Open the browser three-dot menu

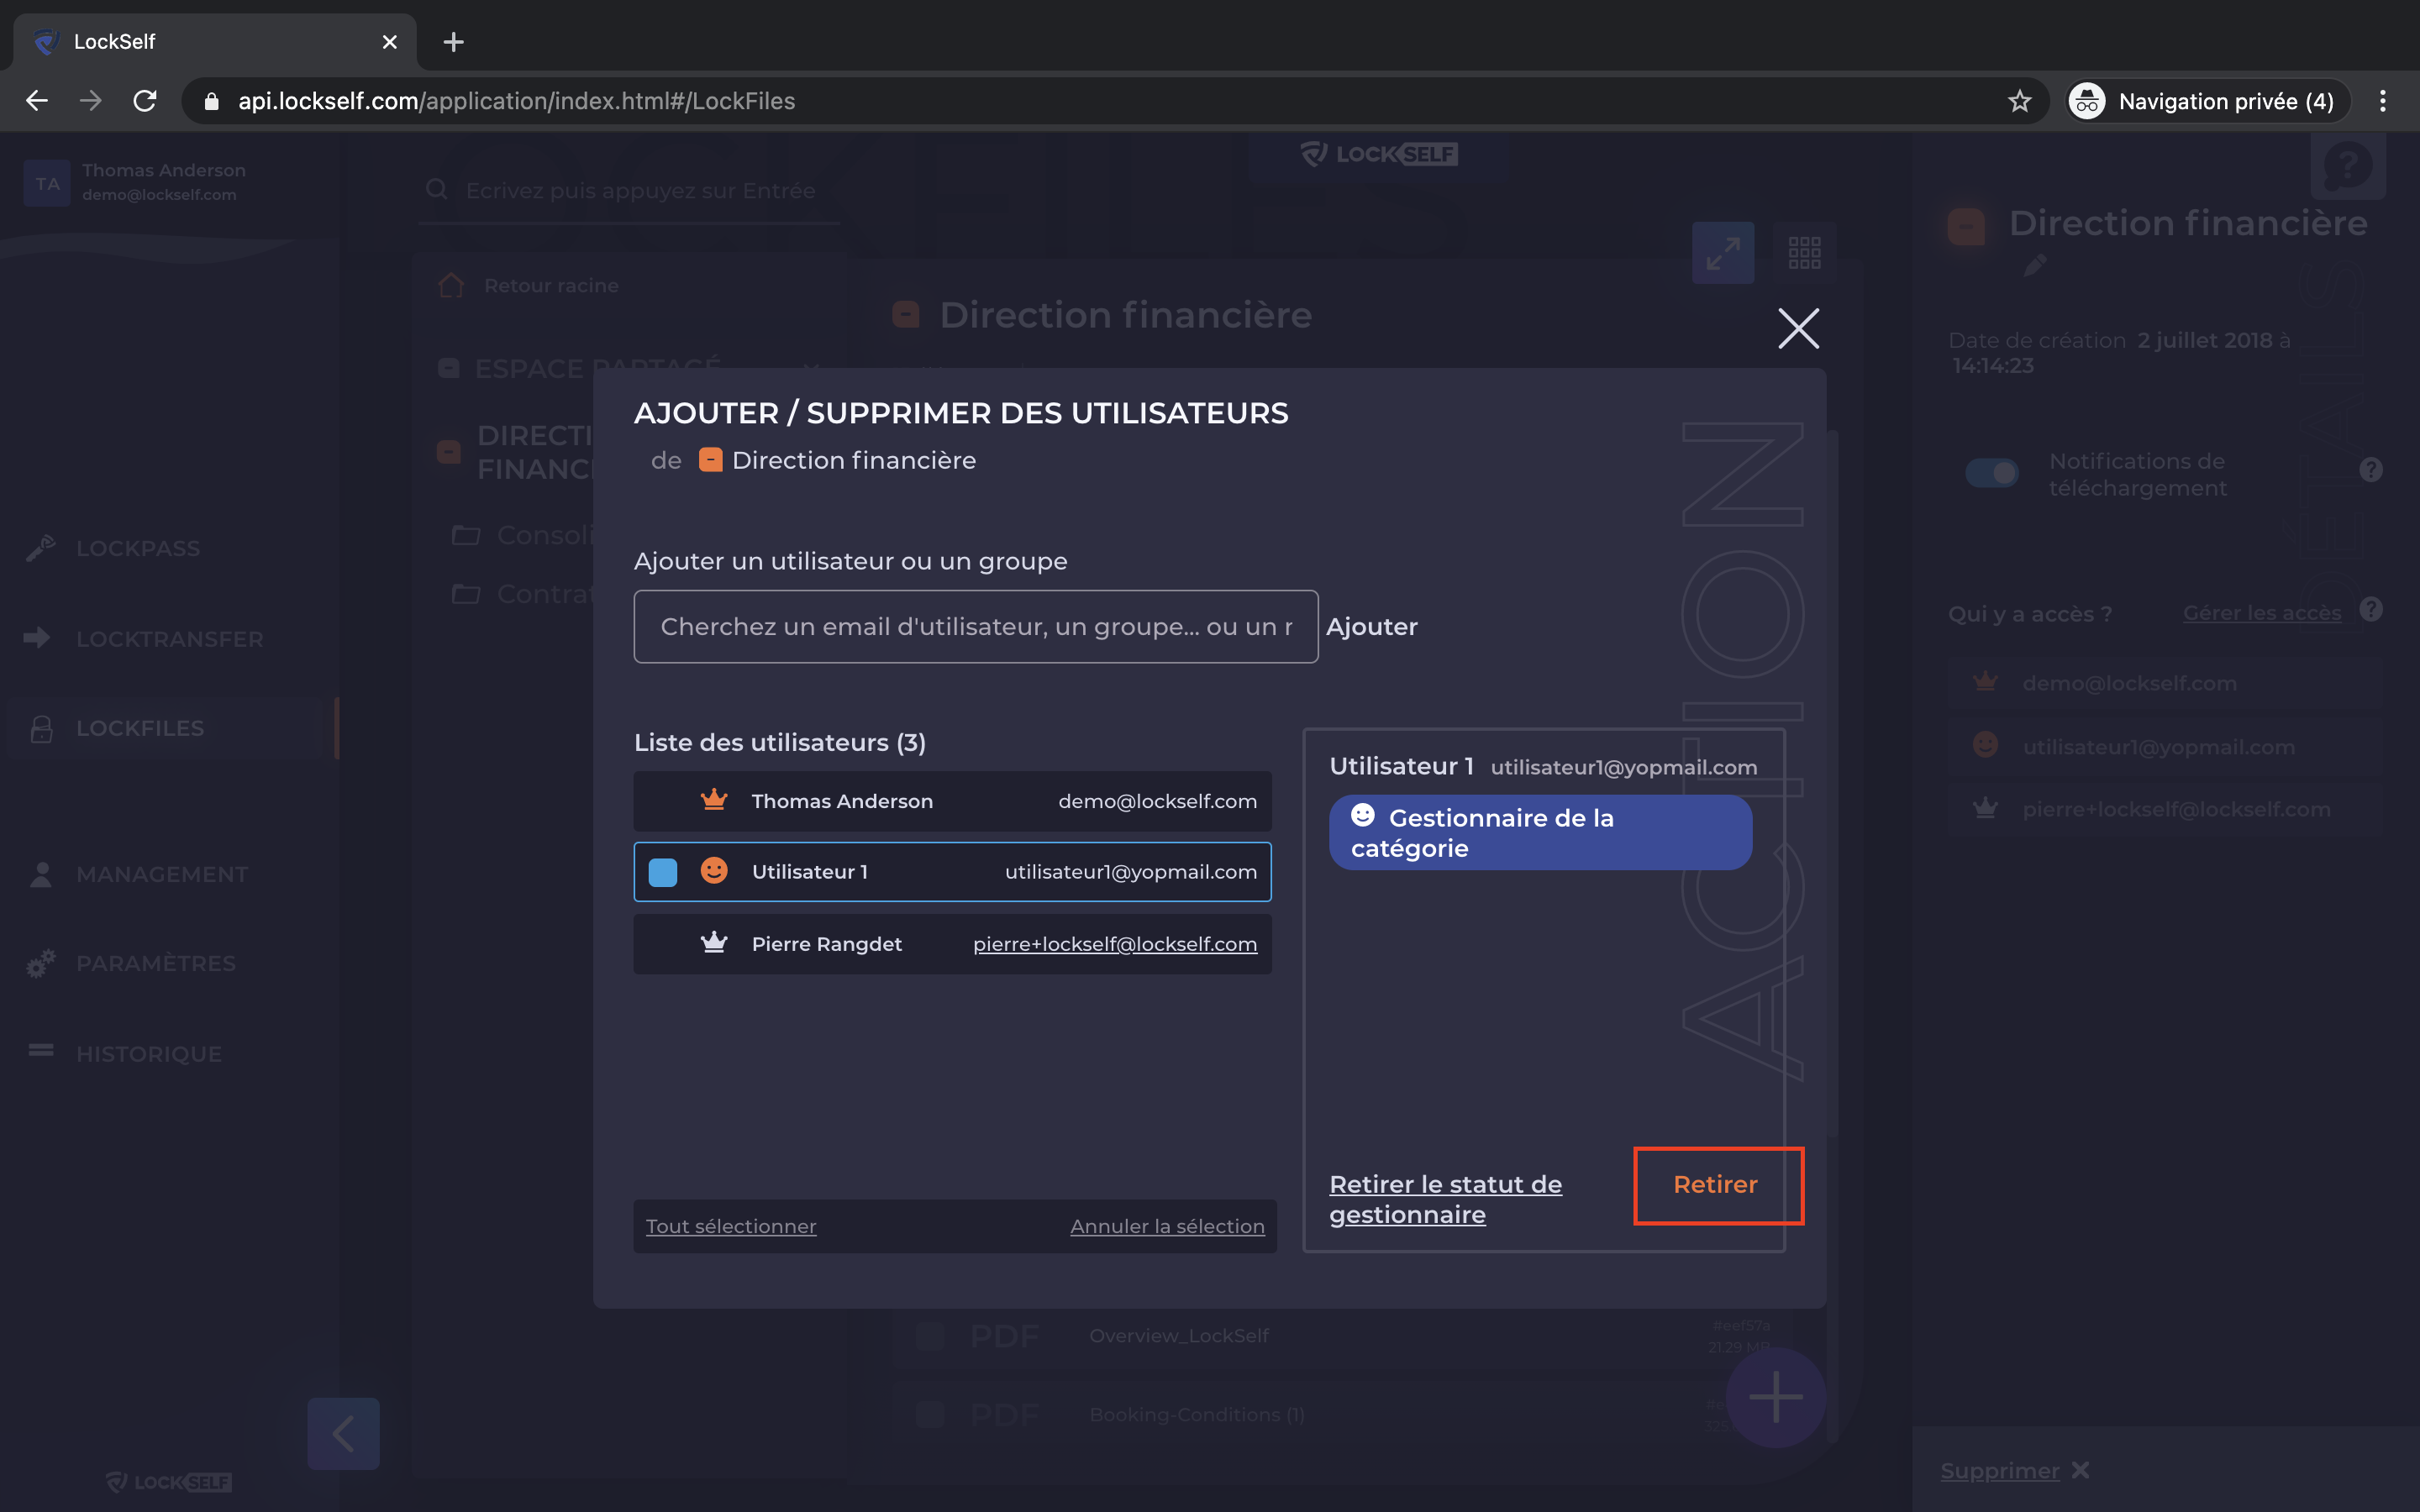coord(2382,101)
